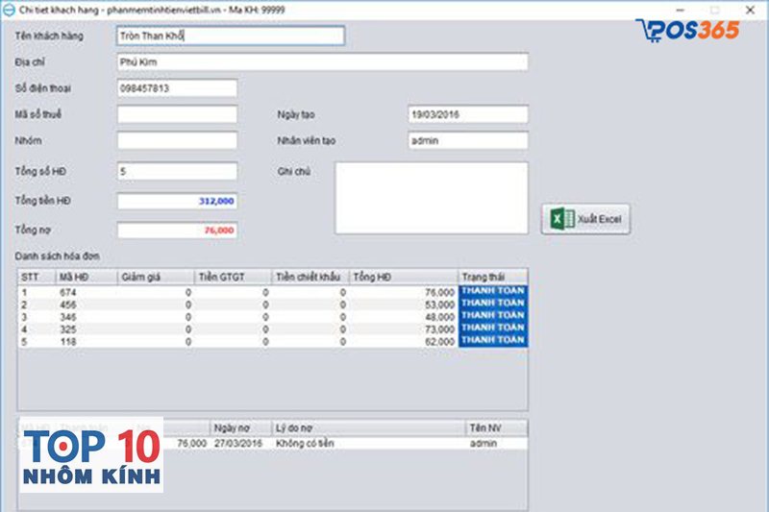The width and height of the screenshot is (769, 512).
Task: Click into the empty Mã số thuế field
Action: (x=176, y=114)
